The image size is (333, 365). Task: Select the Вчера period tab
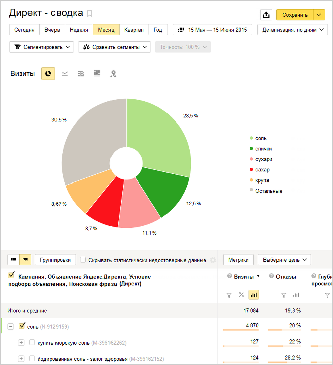[52, 30]
